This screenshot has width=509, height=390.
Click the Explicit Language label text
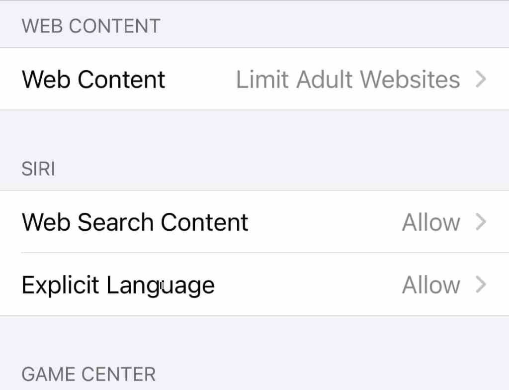pos(118,285)
